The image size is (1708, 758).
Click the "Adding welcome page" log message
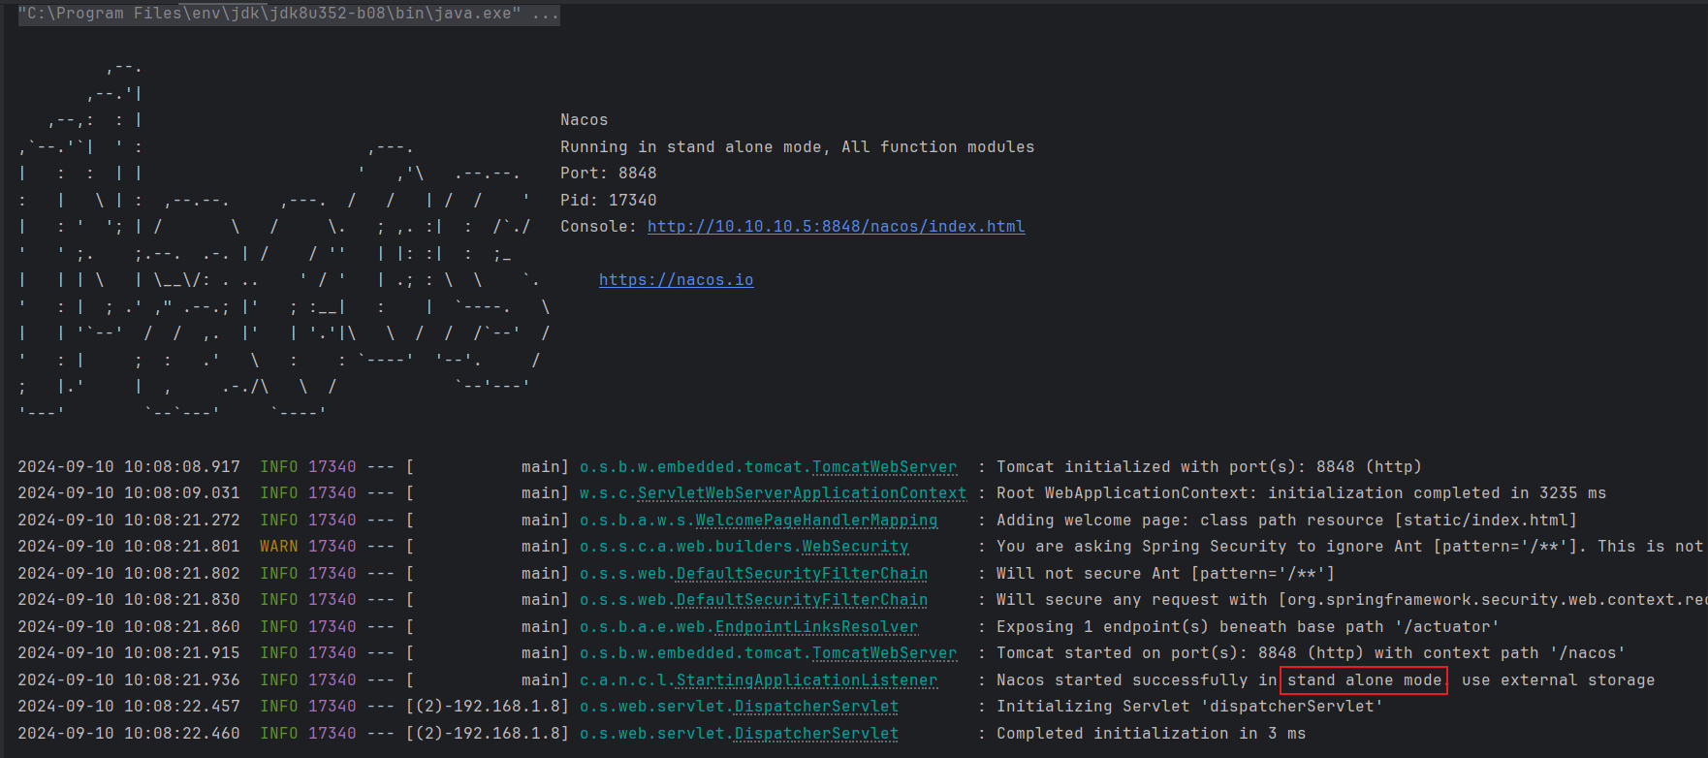tap(1286, 521)
